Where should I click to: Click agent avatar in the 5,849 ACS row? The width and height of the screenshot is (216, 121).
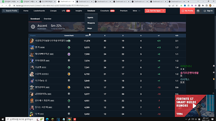[32, 81]
